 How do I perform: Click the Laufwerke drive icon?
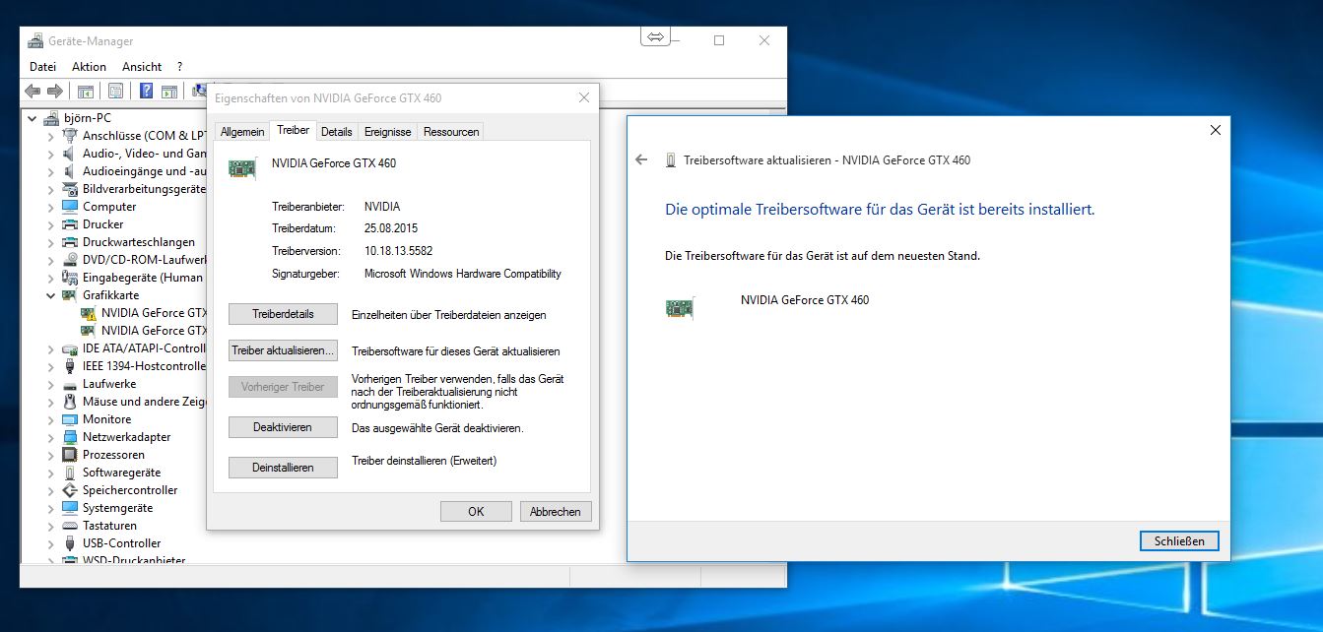pyautogui.click(x=70, y=384)
